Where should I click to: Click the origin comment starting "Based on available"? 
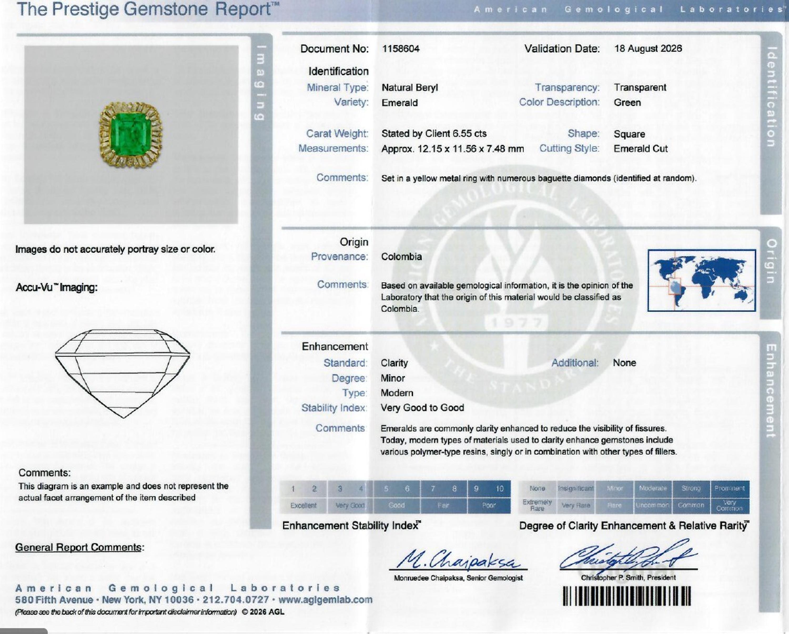(507, 297)
